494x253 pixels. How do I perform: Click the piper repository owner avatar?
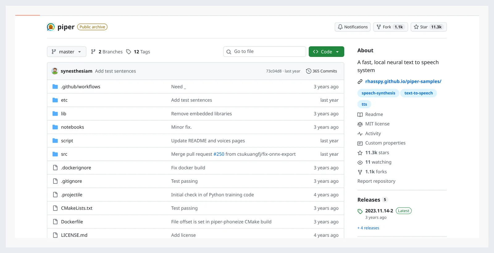point(51,27)
